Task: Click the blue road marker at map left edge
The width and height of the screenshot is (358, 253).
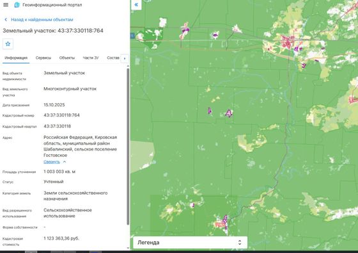Action: pyautogui.click(x=132, y=35)
